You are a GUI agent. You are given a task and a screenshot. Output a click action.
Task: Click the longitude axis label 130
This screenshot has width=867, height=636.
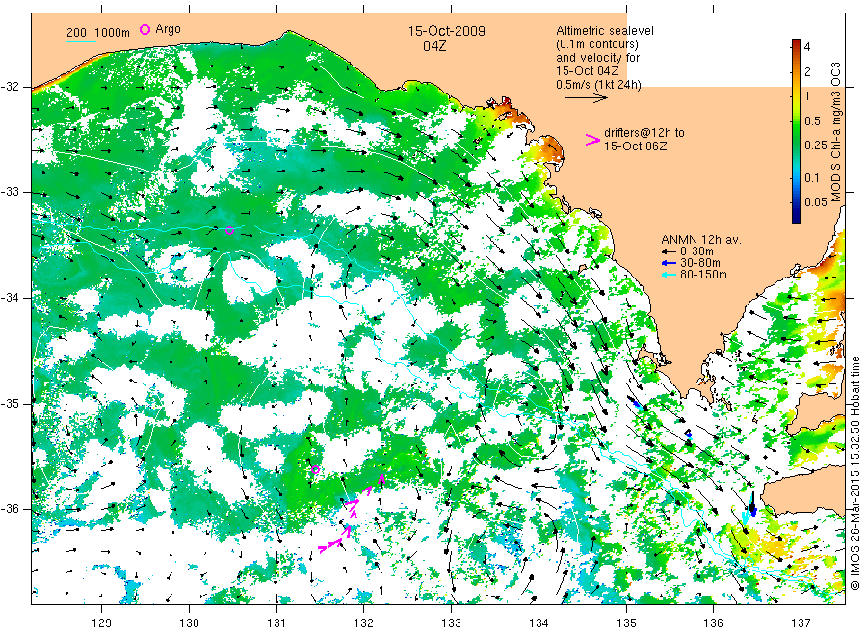tap(189, 623)
